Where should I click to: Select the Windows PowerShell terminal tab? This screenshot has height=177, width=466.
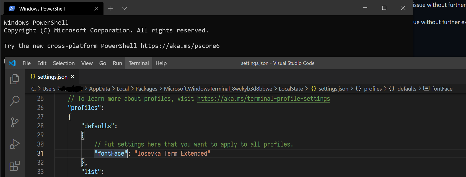[53, 9]
